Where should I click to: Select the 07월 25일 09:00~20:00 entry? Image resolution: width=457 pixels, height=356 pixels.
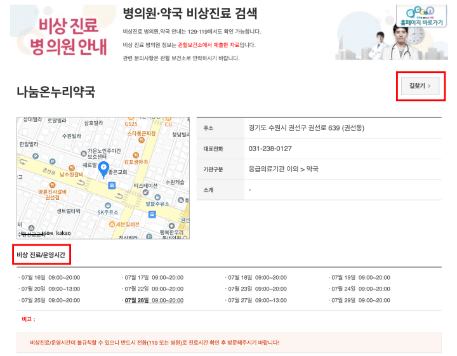(x=50, y=300)
